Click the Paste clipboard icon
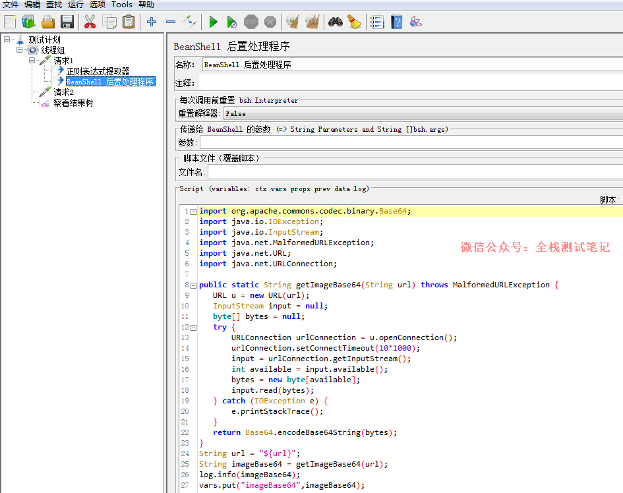Image resolution: width=623 pixels, height=493 pixels. pyautogui.click(x=129, y=22)
